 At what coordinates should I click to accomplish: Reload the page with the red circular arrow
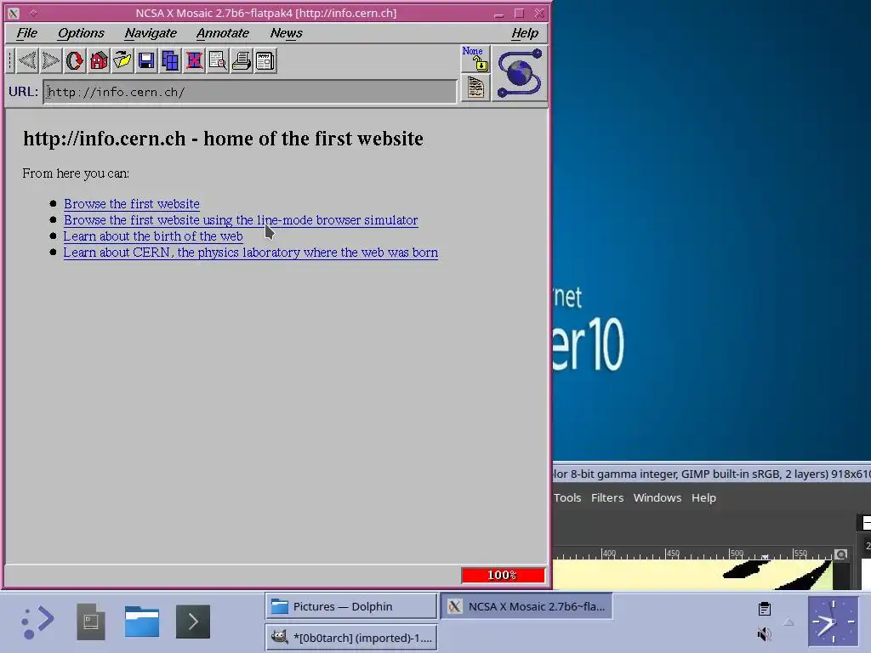click(75, 60)
